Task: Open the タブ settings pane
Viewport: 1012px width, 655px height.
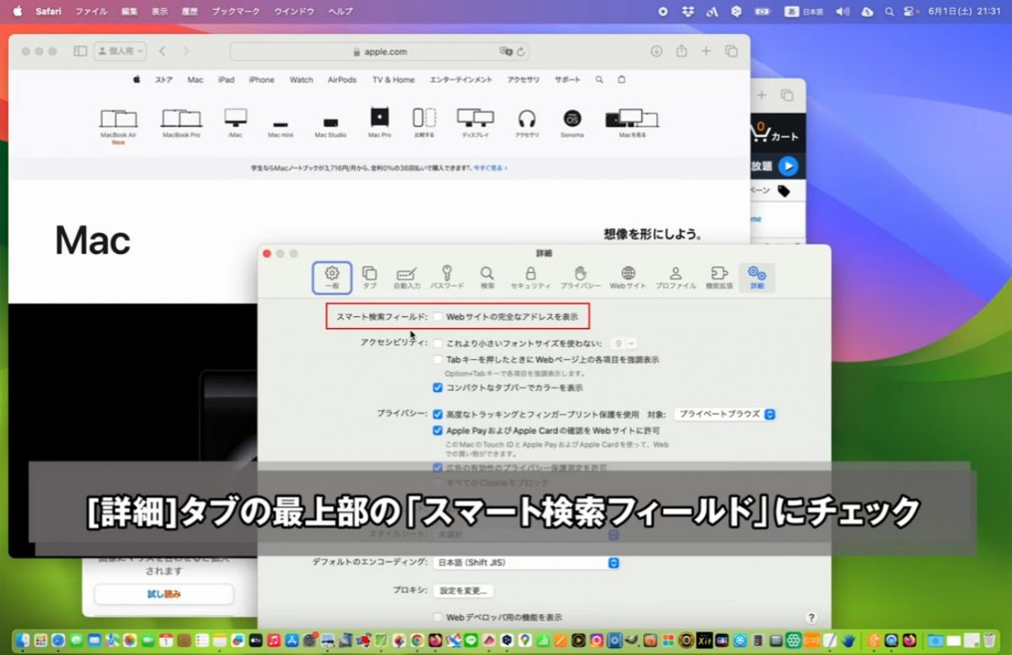Action: pos(369,277)
